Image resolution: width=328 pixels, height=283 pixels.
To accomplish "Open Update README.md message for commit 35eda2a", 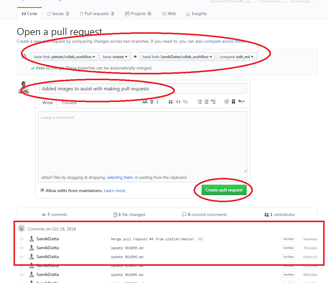I will (x=127, y=248).
